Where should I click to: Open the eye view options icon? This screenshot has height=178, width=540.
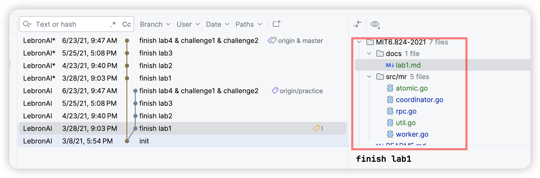[375, 24]
